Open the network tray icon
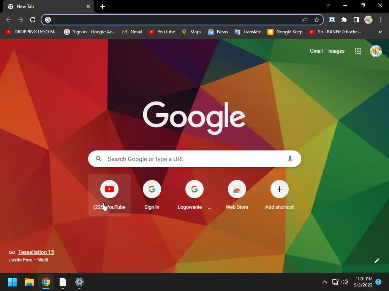Viewport: 389px width, 291px height. (335, 282)
